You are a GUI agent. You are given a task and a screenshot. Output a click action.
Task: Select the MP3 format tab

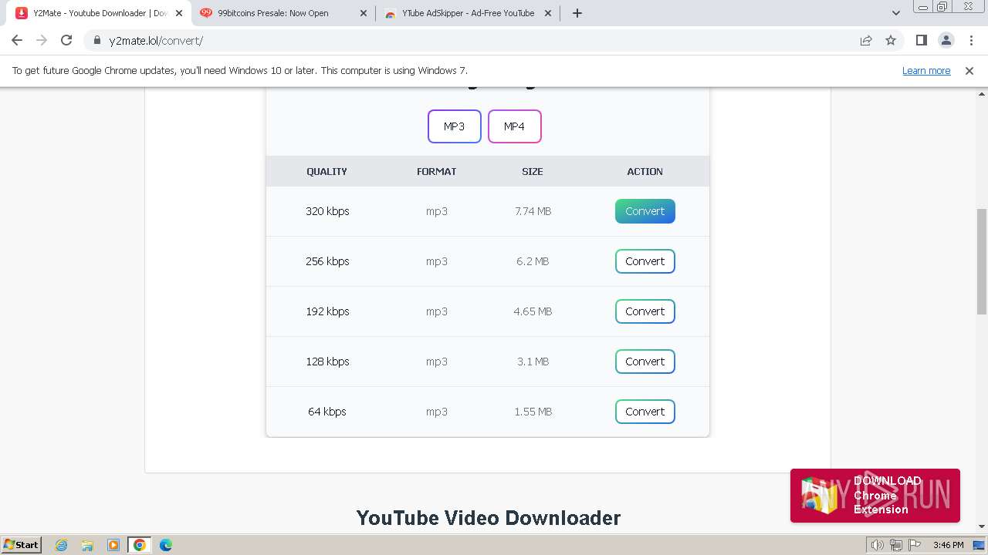[455, 126]
